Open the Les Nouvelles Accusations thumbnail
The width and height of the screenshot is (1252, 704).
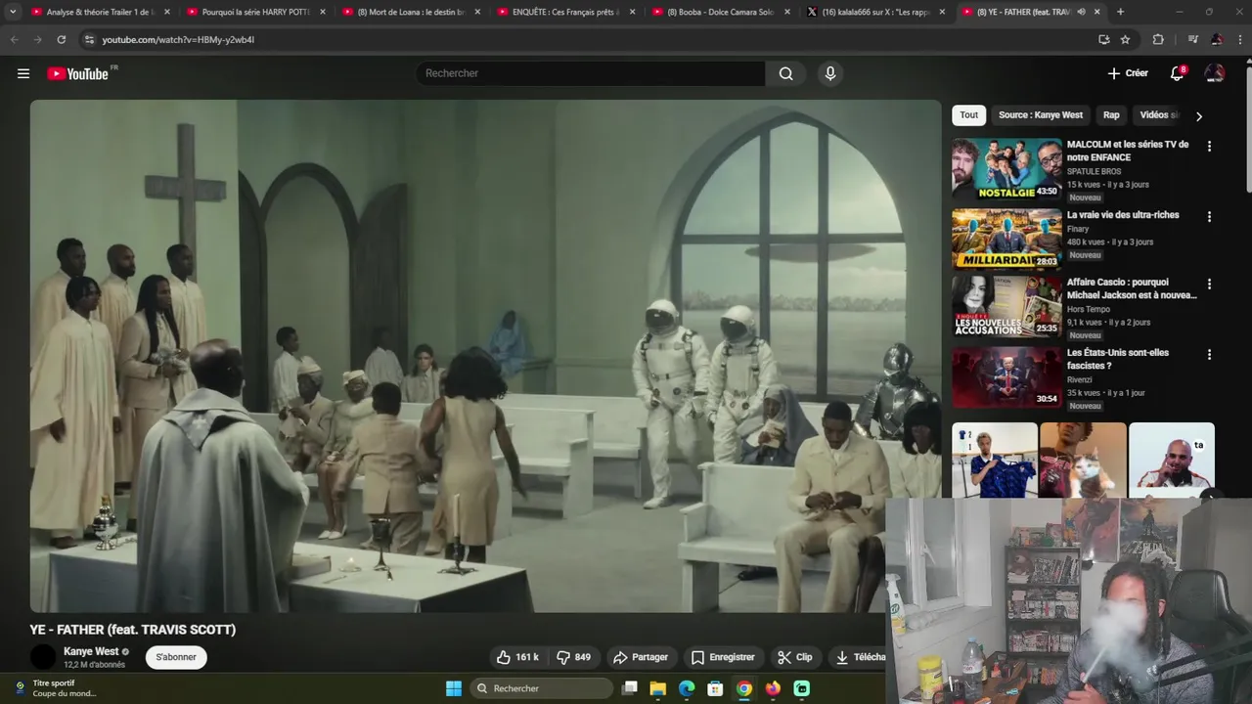point(1006,306)
